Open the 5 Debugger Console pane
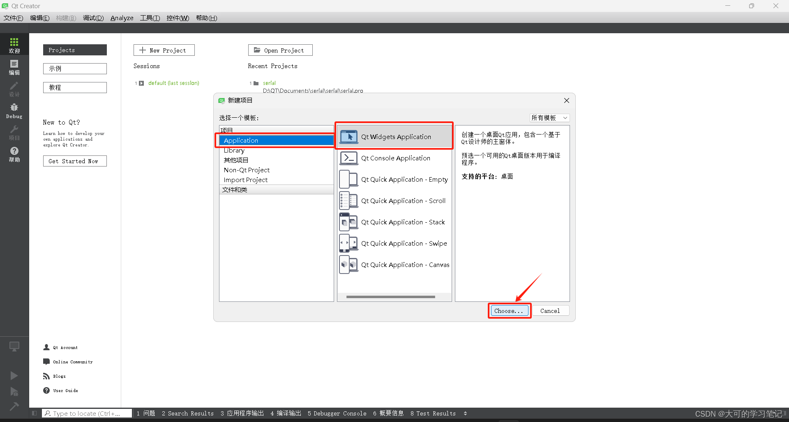The image size is (789, 422). pyautogui.click(x=337, y=413)
